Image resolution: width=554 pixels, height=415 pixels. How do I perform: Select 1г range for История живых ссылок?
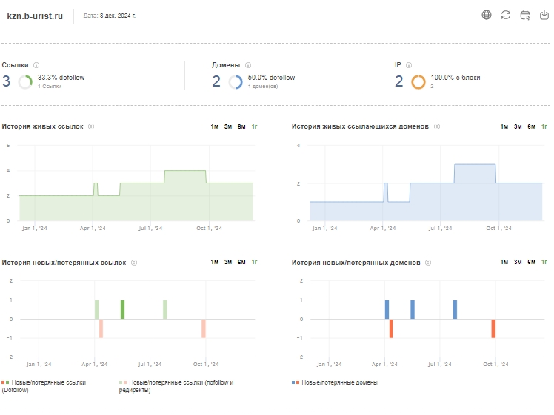pyautogui.click(x=254, y=126)
